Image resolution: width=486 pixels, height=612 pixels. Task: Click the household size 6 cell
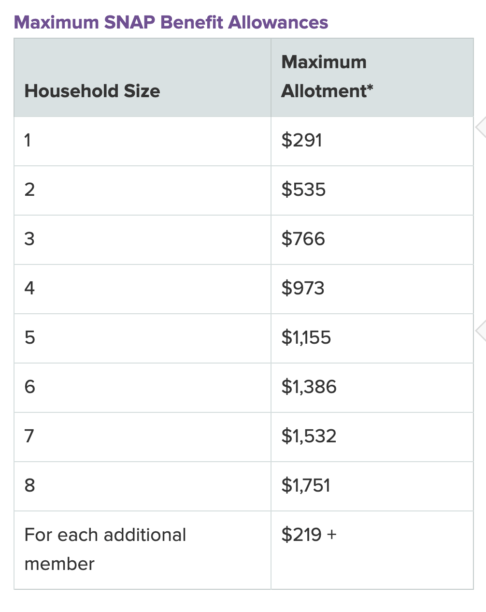pos(29,387)
